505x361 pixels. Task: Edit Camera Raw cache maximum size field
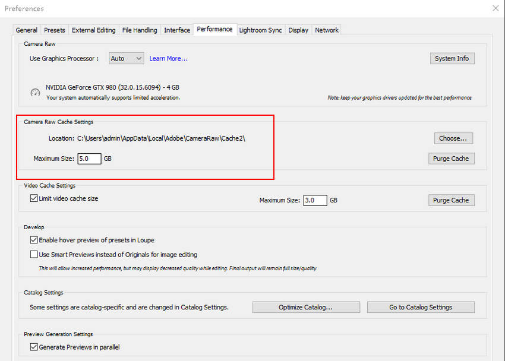click(90, 159)
